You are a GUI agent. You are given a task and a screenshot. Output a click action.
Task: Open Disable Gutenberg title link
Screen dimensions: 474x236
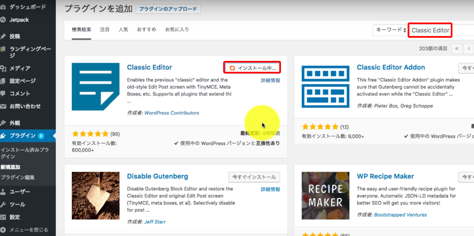coord(158,176)
